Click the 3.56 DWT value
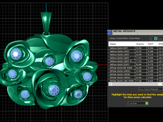 pyautogui.click(x=150, y=48)
